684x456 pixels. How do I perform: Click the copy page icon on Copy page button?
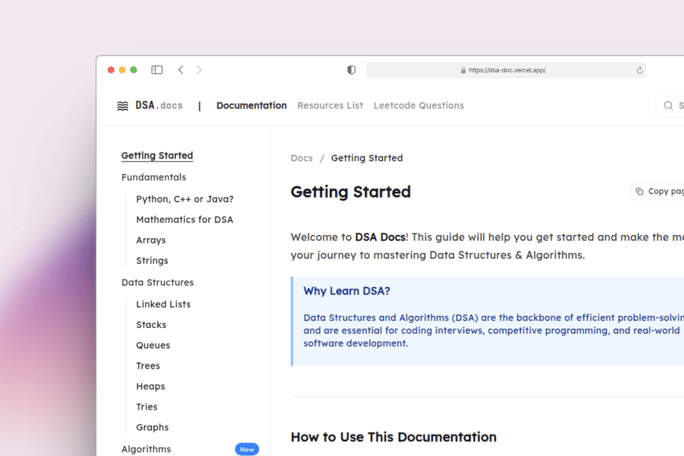tap(640, 191)
